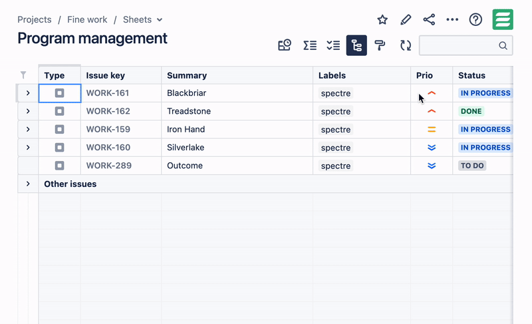This screenshot has width=532, height=324.
Task: Click the low priority icon for Silverlake
Action: click(432, 148)
